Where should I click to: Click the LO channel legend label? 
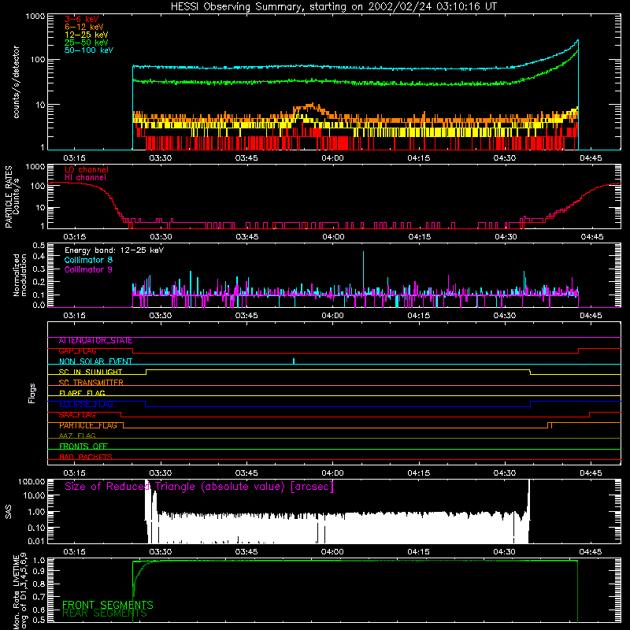(87, 169)
